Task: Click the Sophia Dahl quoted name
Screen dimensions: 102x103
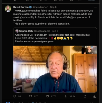Action: point(26,31)
